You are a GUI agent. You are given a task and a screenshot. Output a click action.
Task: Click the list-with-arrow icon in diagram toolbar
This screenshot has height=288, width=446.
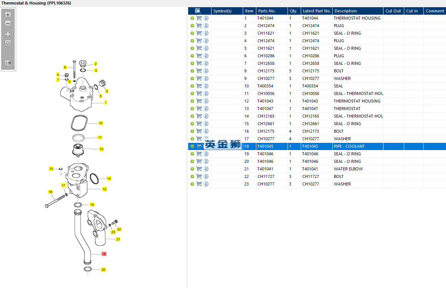(x=8, y=63)
